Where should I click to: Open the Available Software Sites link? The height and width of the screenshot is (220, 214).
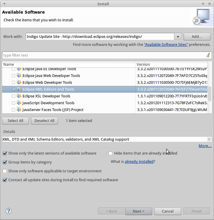point(166,44)
